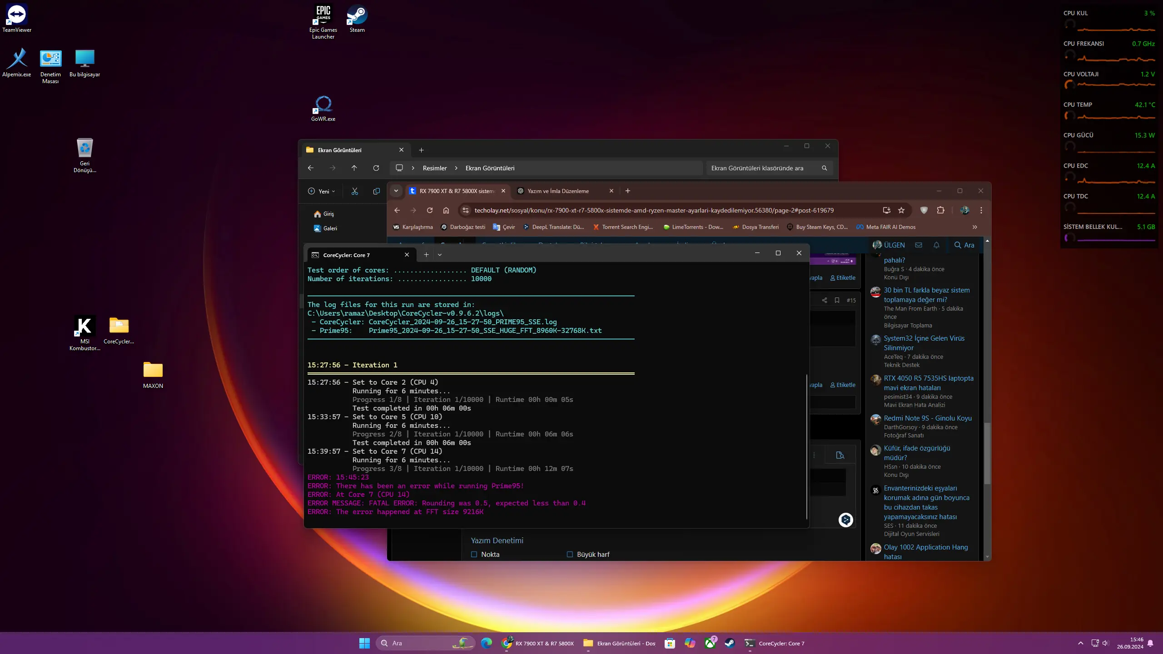Open the System32 İçine Gelen Virüs Silinmiyor thread
Image resolution: width=1163 pixels, height=654 pixels.
pyautogui.click(x=924, y=343)
